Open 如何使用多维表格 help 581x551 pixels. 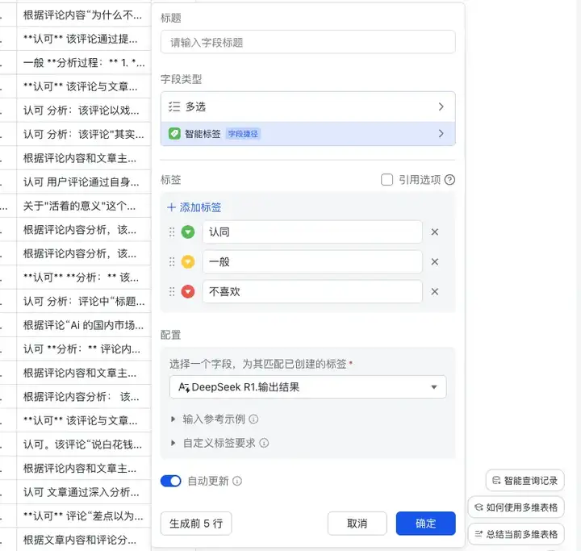(516, 507)
